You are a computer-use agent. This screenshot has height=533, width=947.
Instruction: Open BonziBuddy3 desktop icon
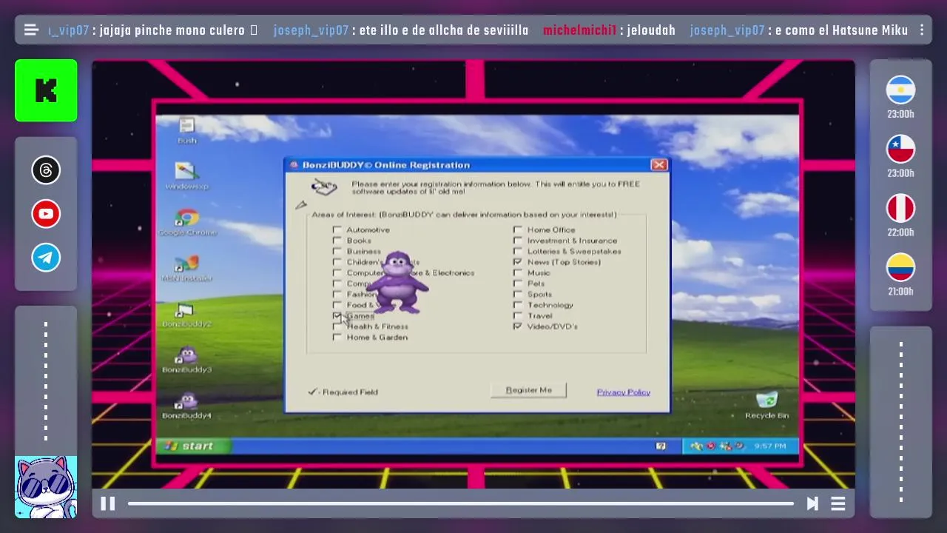point(186,360)
